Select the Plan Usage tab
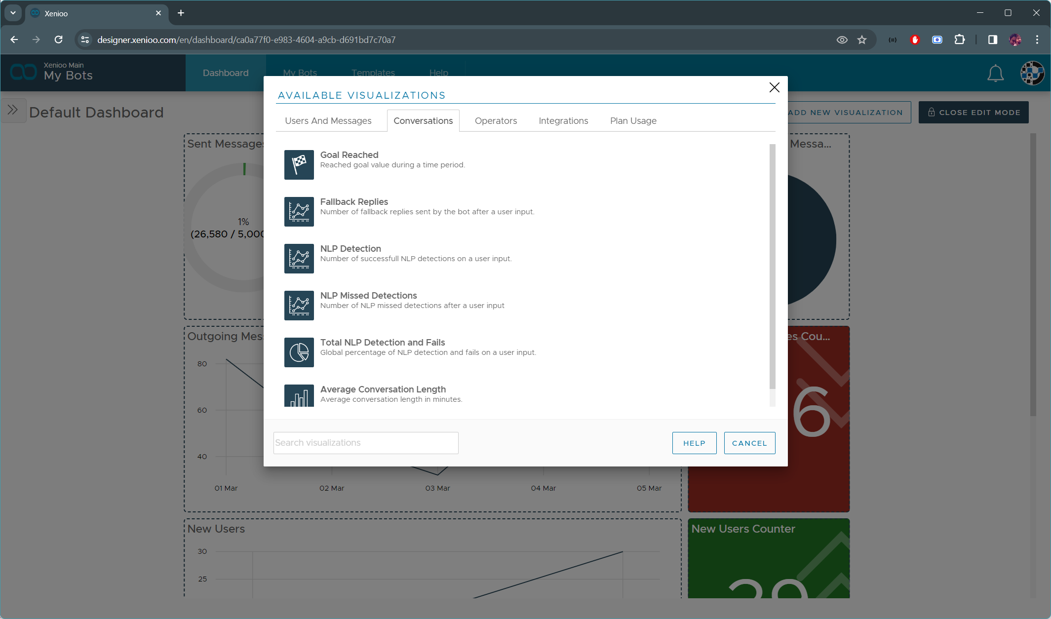 [633, 121]
